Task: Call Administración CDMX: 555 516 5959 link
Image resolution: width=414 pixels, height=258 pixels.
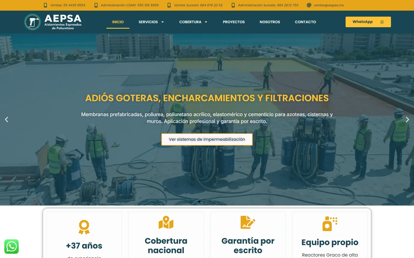Action: (x=130, y=5)
